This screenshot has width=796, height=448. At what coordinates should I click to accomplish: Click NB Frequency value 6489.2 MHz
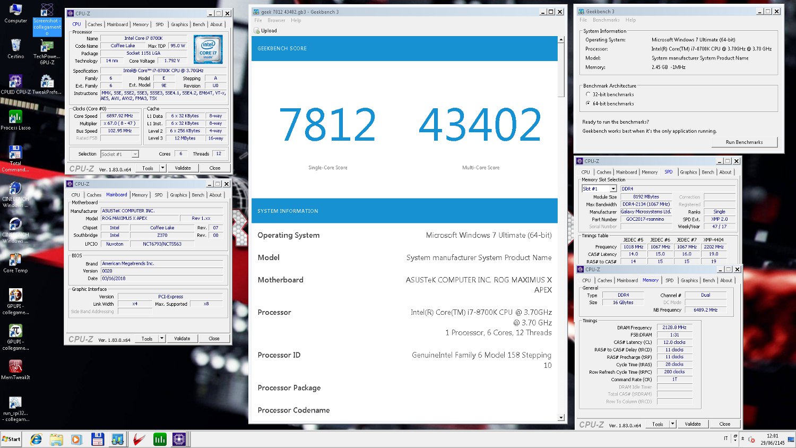pos(705,310)
